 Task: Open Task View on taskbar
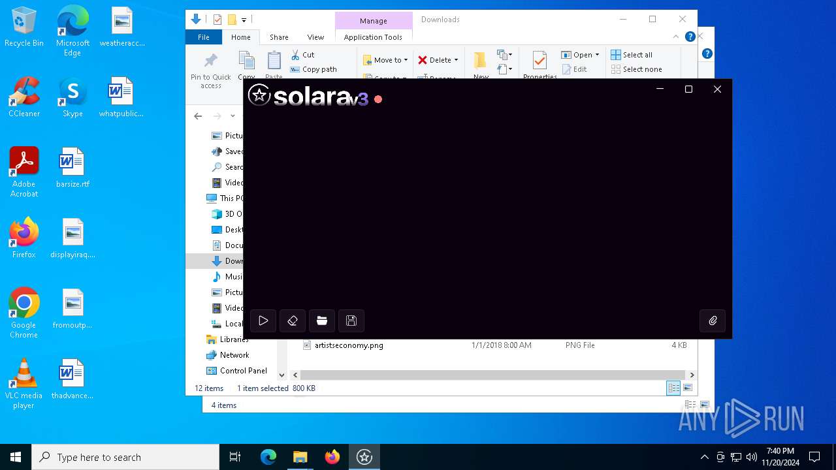[x=235, y=457]
